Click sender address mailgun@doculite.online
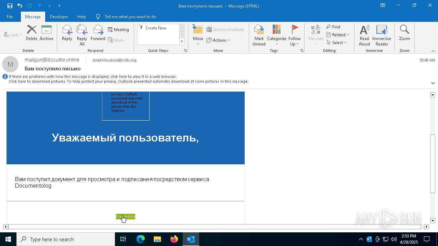The height and width of the screenshot is (246, 438). pos(52,60)
